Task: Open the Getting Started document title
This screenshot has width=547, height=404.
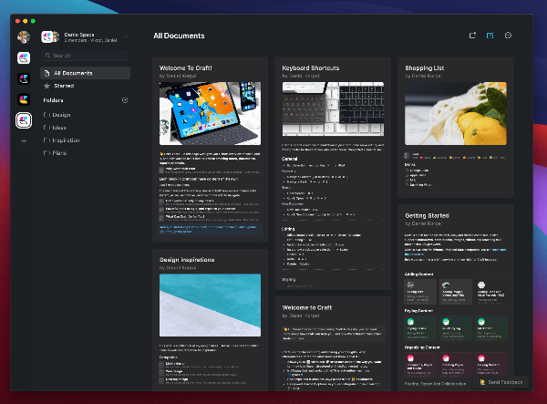Action: click(x=427, y=215)
